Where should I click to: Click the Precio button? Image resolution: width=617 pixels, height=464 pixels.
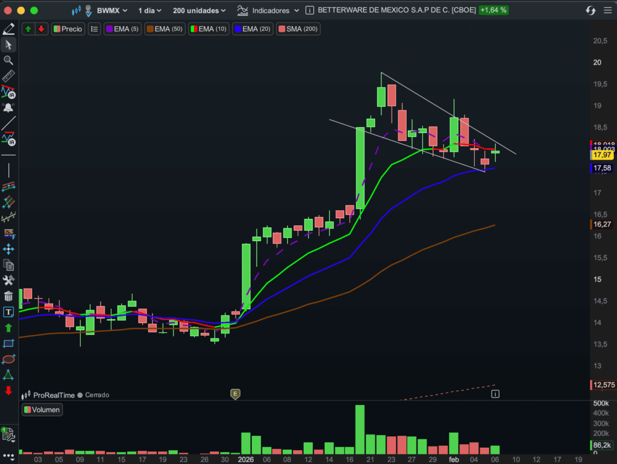68,29
